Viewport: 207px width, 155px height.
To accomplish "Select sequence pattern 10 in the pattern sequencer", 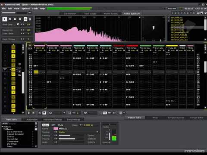I will tap(13, 70).
